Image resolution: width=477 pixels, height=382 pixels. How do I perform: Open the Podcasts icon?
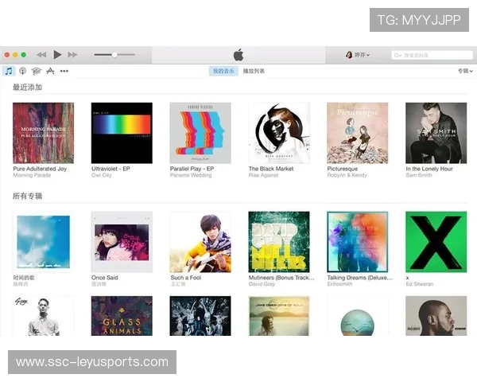coord(22,71)
